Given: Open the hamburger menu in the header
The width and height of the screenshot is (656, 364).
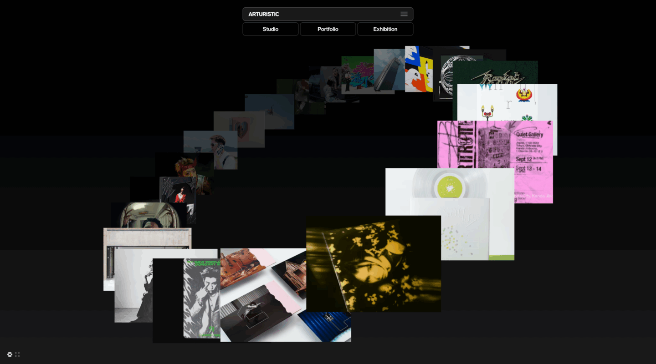Looking at the screenshot, I should [404, 14].
